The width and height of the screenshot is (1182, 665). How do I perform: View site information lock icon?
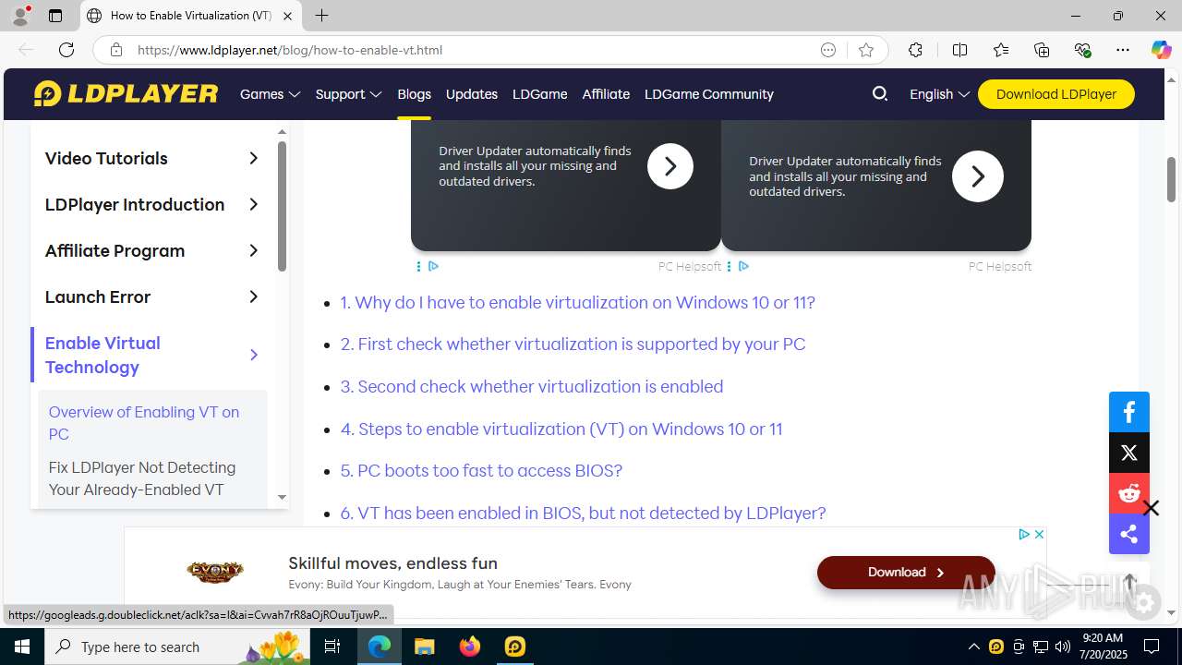[116, 50]
